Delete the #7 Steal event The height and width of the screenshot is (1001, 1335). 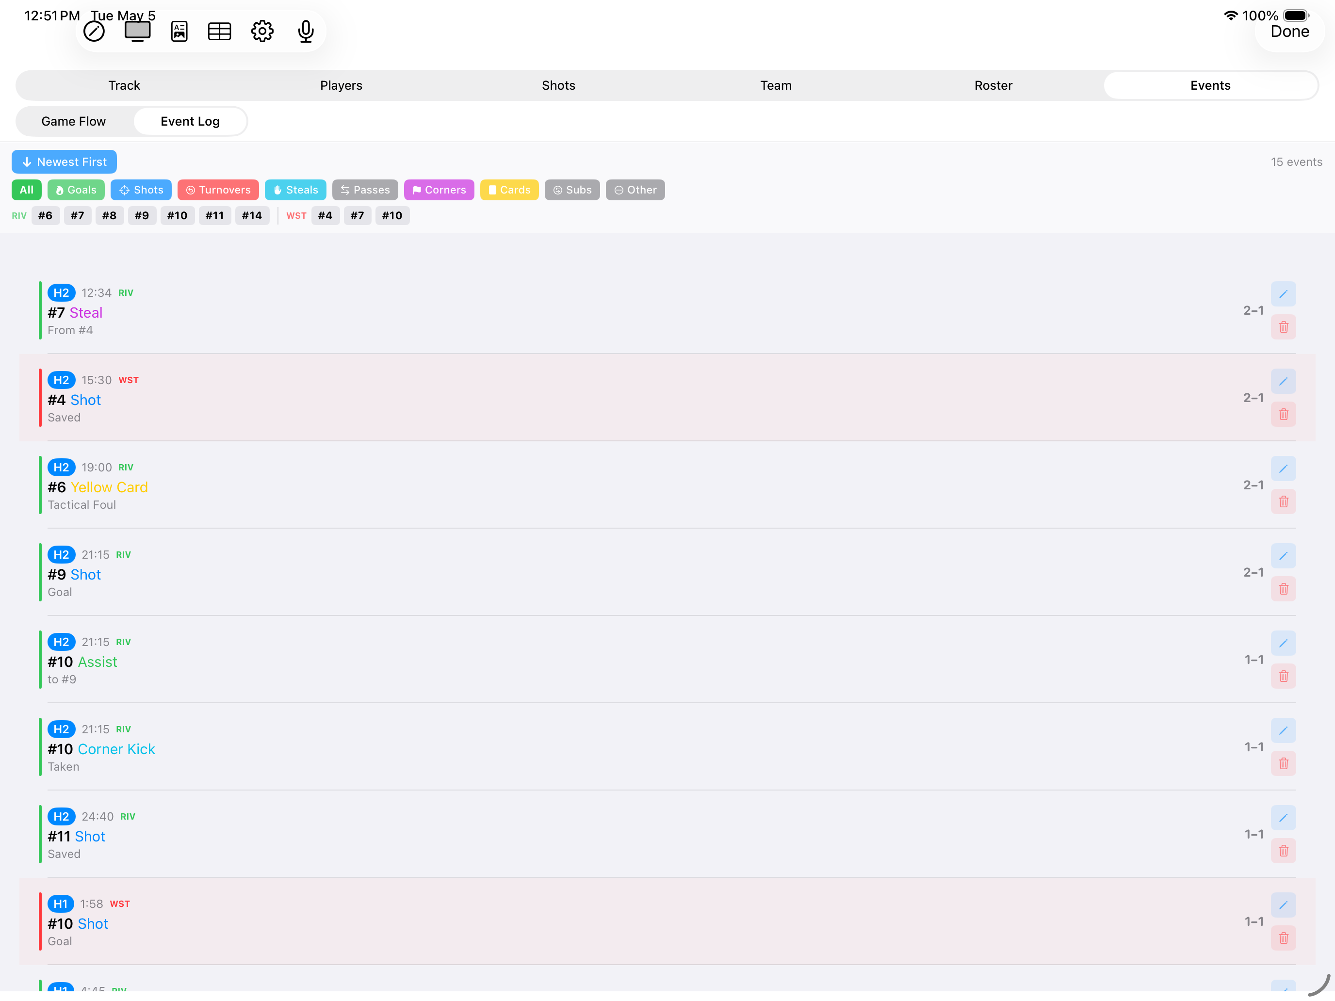(x=1283, y=327)
